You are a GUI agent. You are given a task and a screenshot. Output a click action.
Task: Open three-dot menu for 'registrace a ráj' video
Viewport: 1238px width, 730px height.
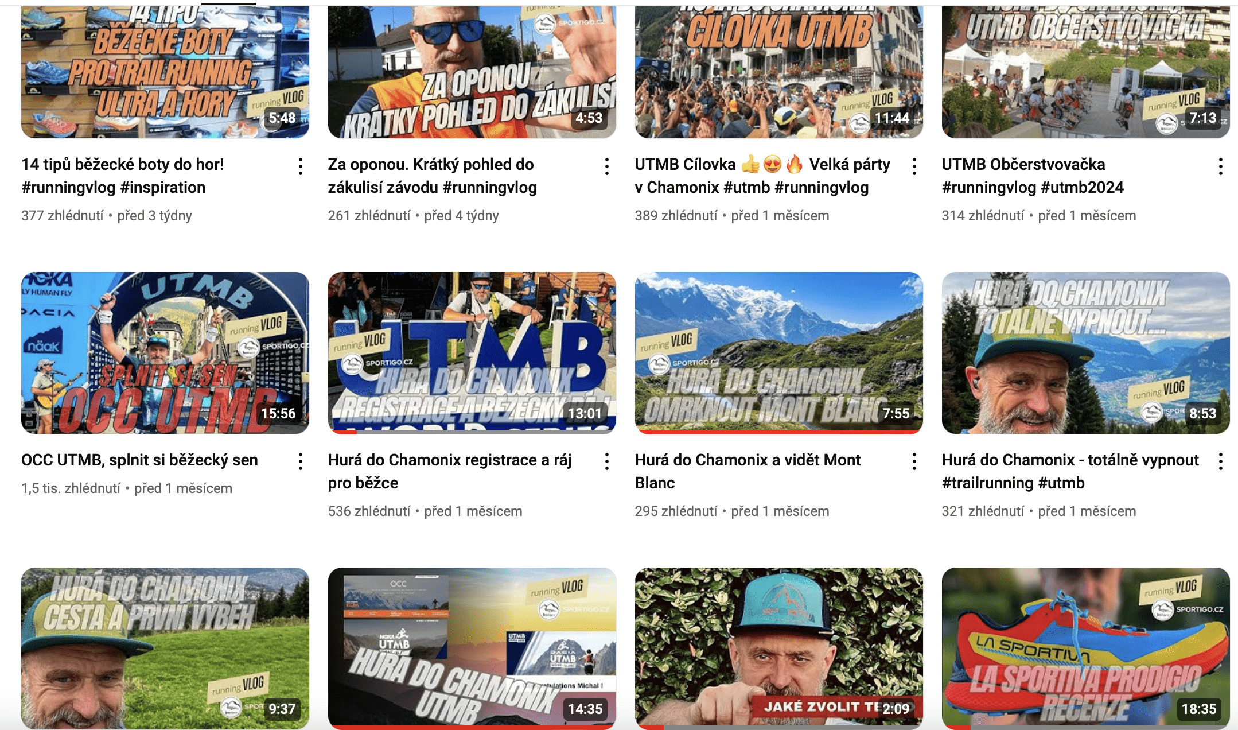(607, 461)
